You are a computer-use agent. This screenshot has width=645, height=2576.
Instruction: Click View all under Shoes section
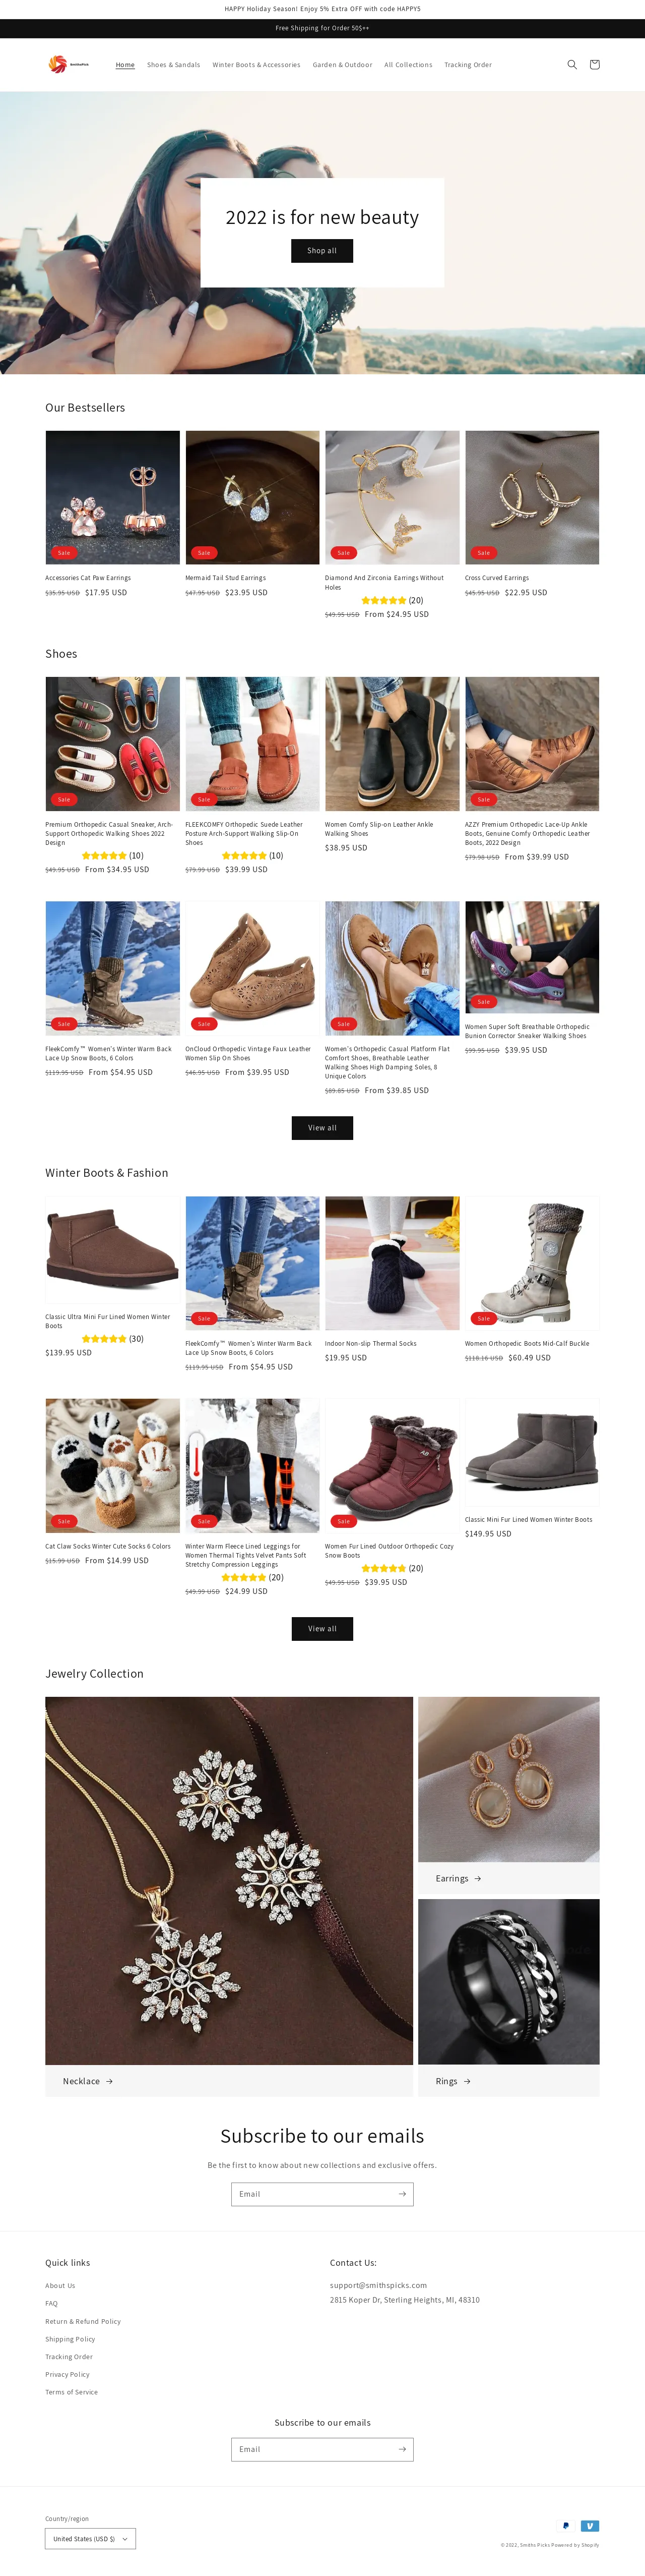tap(321, 1127)
